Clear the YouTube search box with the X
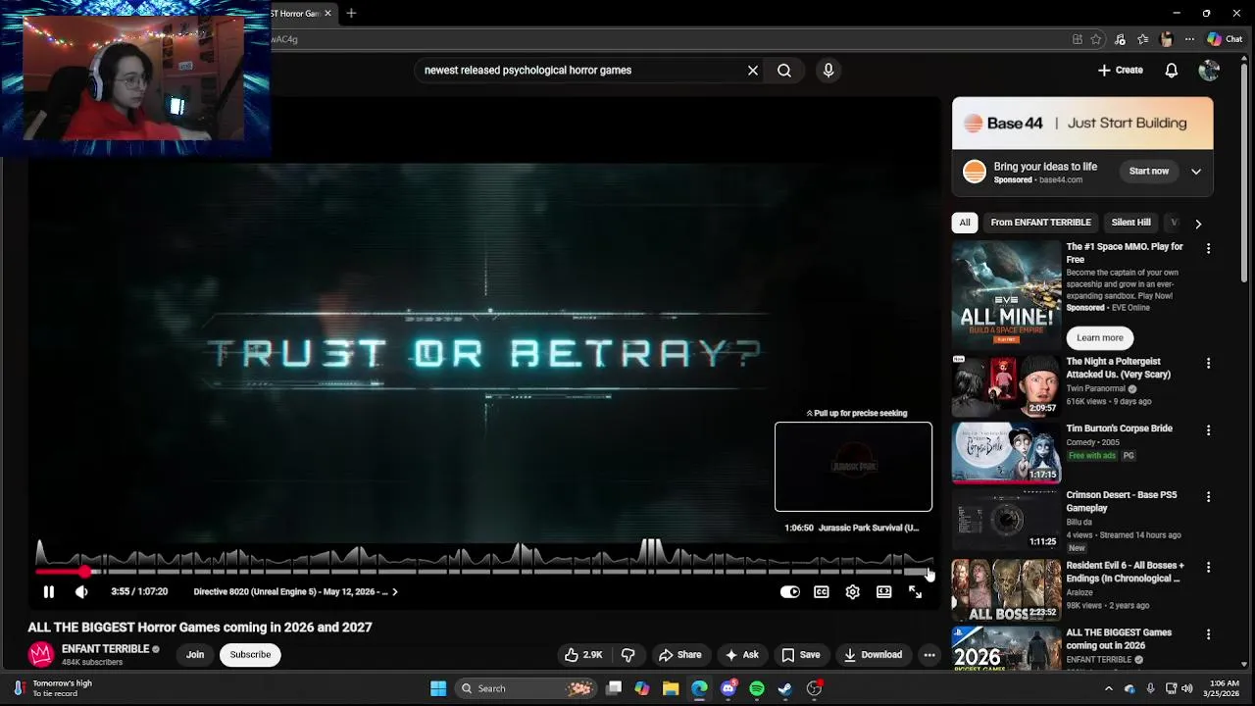Screen dimensions: 1255x706 [x=752, y=71]
